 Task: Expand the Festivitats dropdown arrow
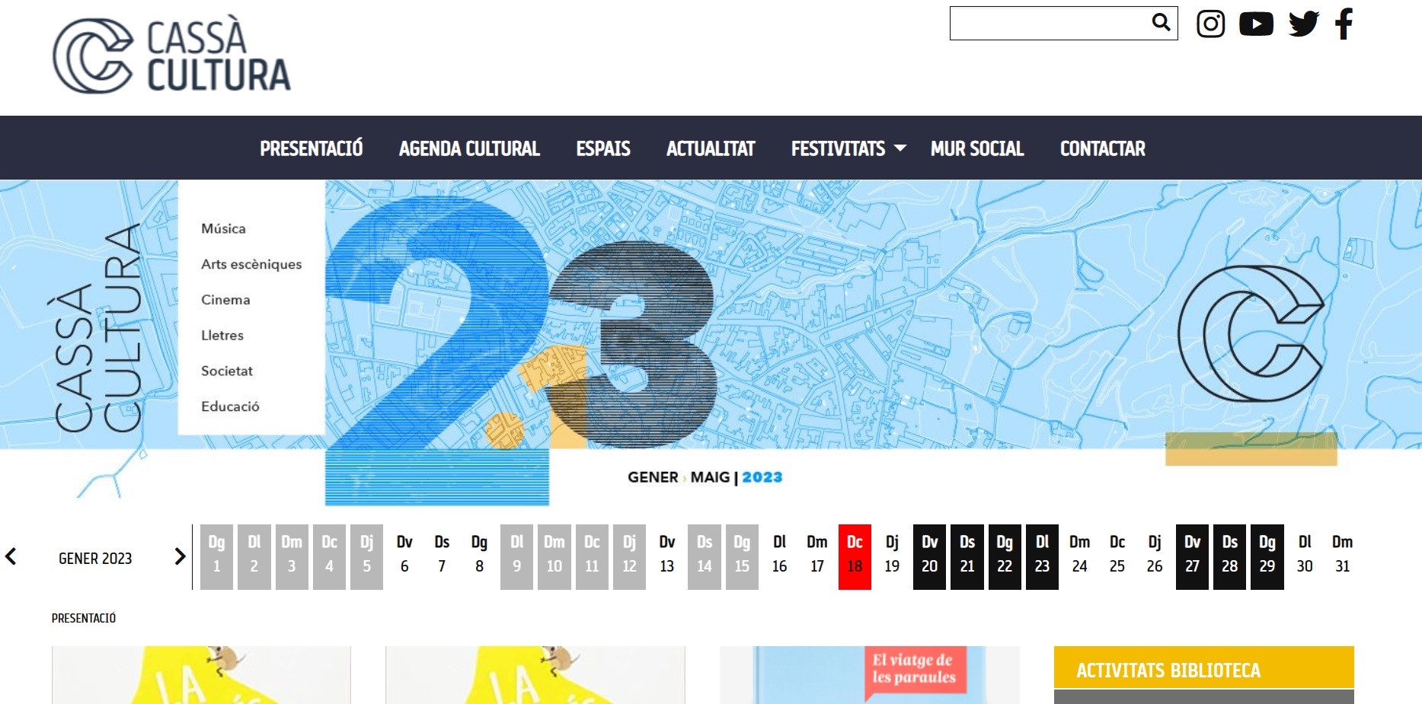pyautogui.click(x=900, y=148)
